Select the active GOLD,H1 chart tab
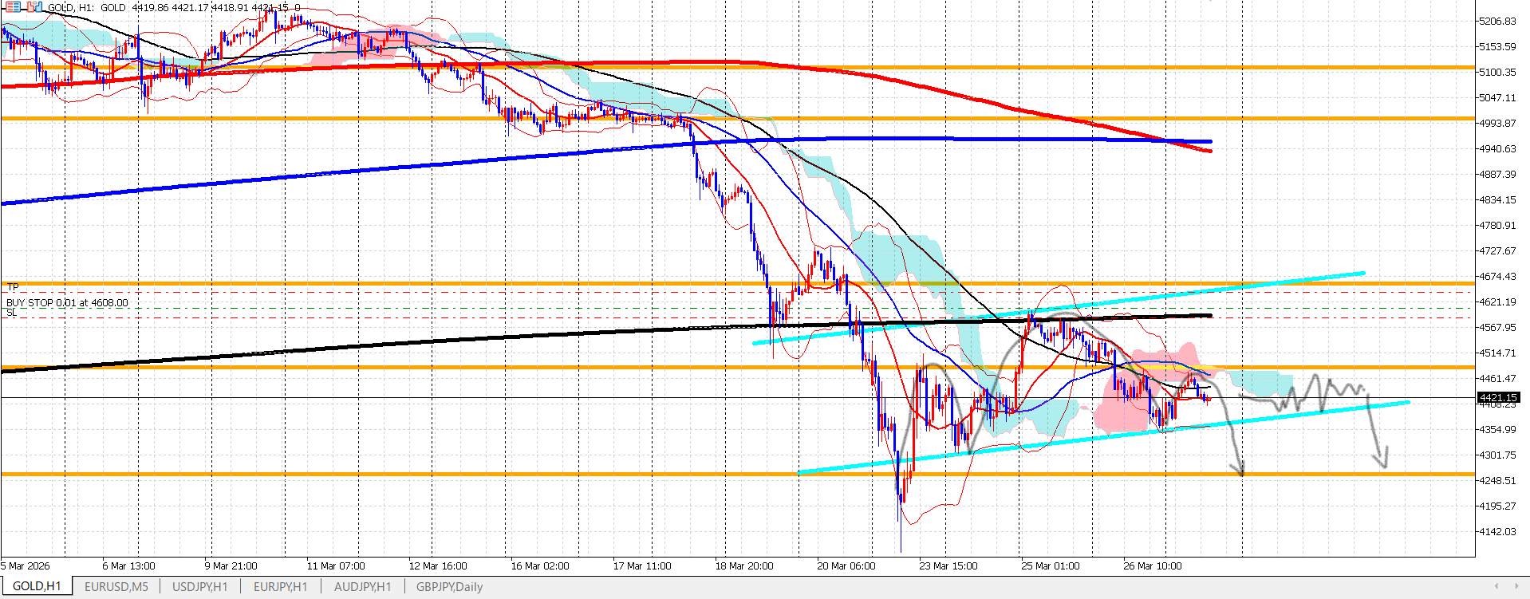Image resolution: width=1530 pixels, height=599 pixels. 37,587
